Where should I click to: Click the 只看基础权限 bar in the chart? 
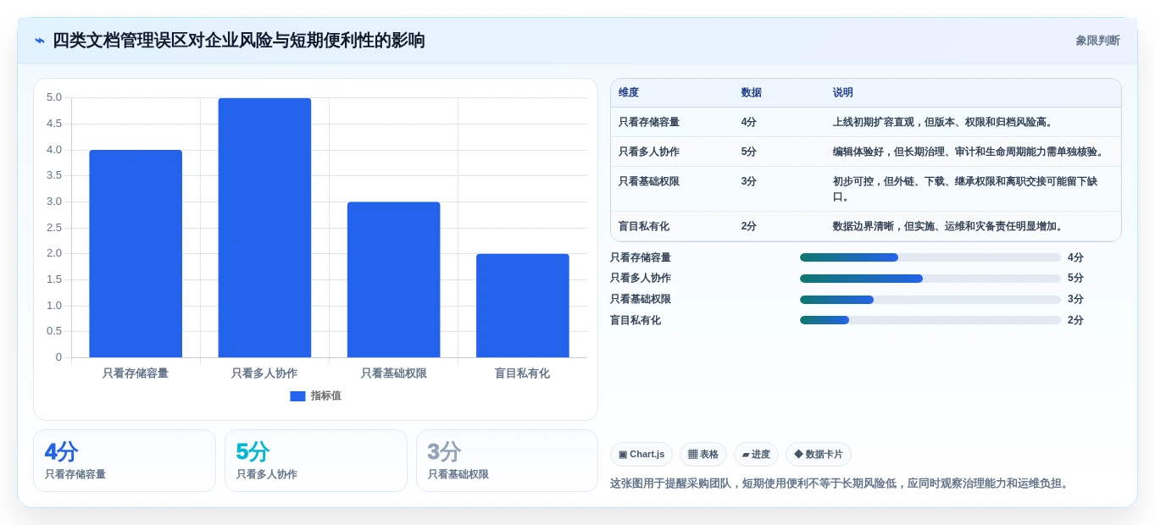point(393,279)
